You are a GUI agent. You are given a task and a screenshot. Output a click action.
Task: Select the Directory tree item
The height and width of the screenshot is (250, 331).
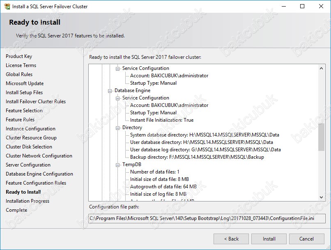[x=132, y=127]
